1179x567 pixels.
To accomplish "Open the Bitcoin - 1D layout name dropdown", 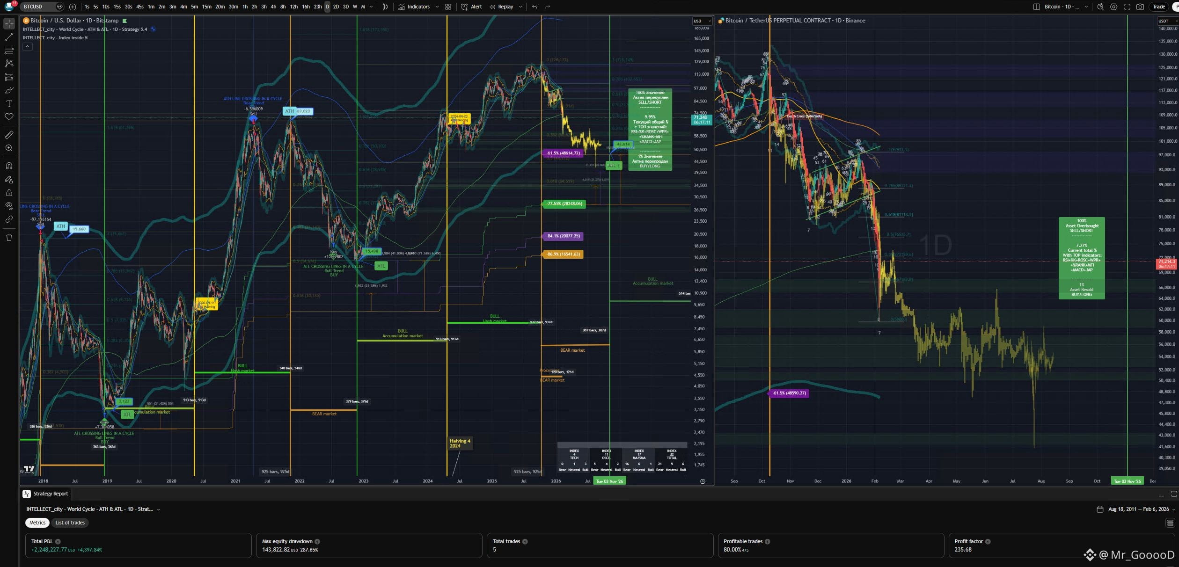I will pos(1066,7).
